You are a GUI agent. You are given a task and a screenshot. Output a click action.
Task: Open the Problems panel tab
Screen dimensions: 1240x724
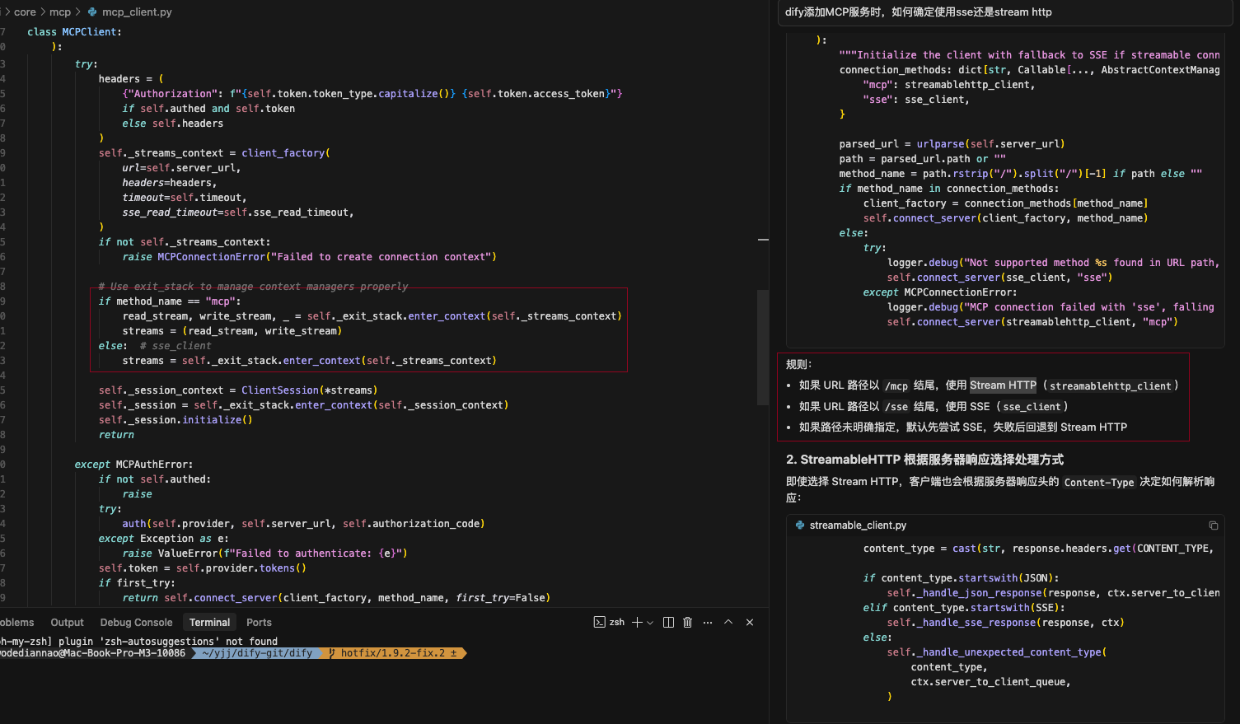pos(16,623)
